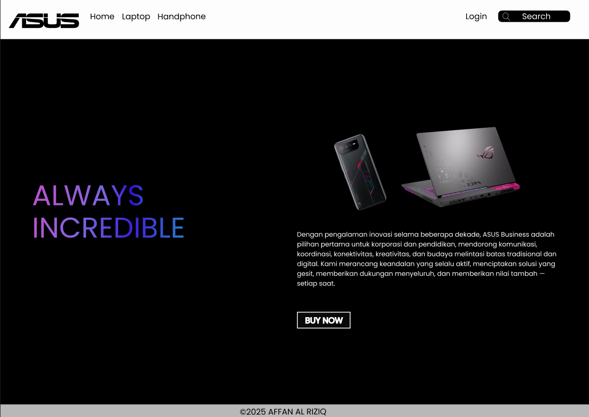The width and height of the screenshot is (589, 417).
Task: Go to the Laptop menu item
Action: [x=136, y=17]
